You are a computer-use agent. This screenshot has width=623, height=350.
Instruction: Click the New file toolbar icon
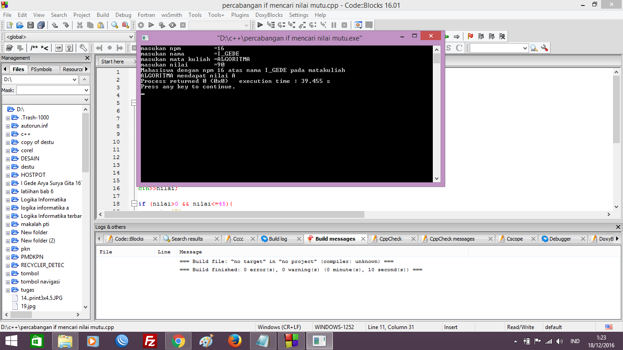[x=9, y=25]
